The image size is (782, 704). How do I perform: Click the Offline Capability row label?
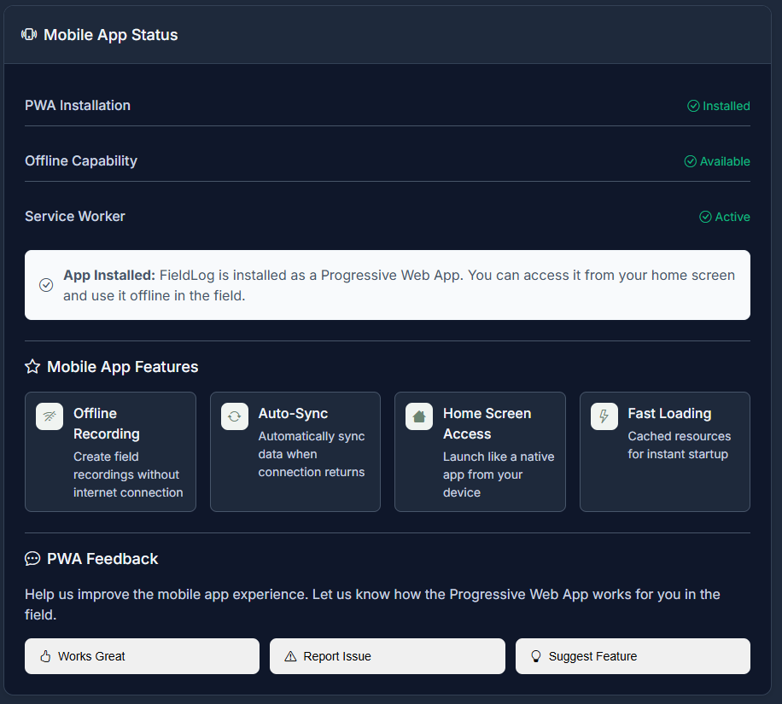coord(81,161)
